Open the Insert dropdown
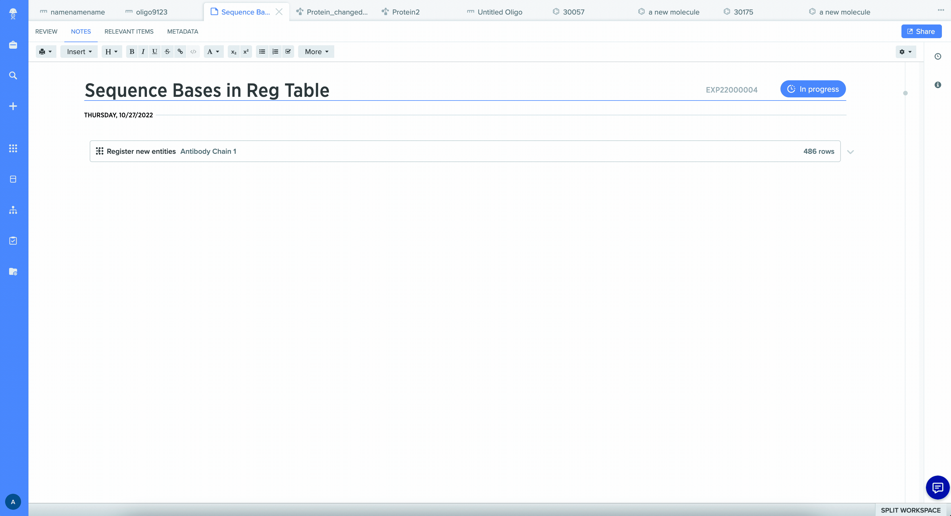 pos(79,52)
